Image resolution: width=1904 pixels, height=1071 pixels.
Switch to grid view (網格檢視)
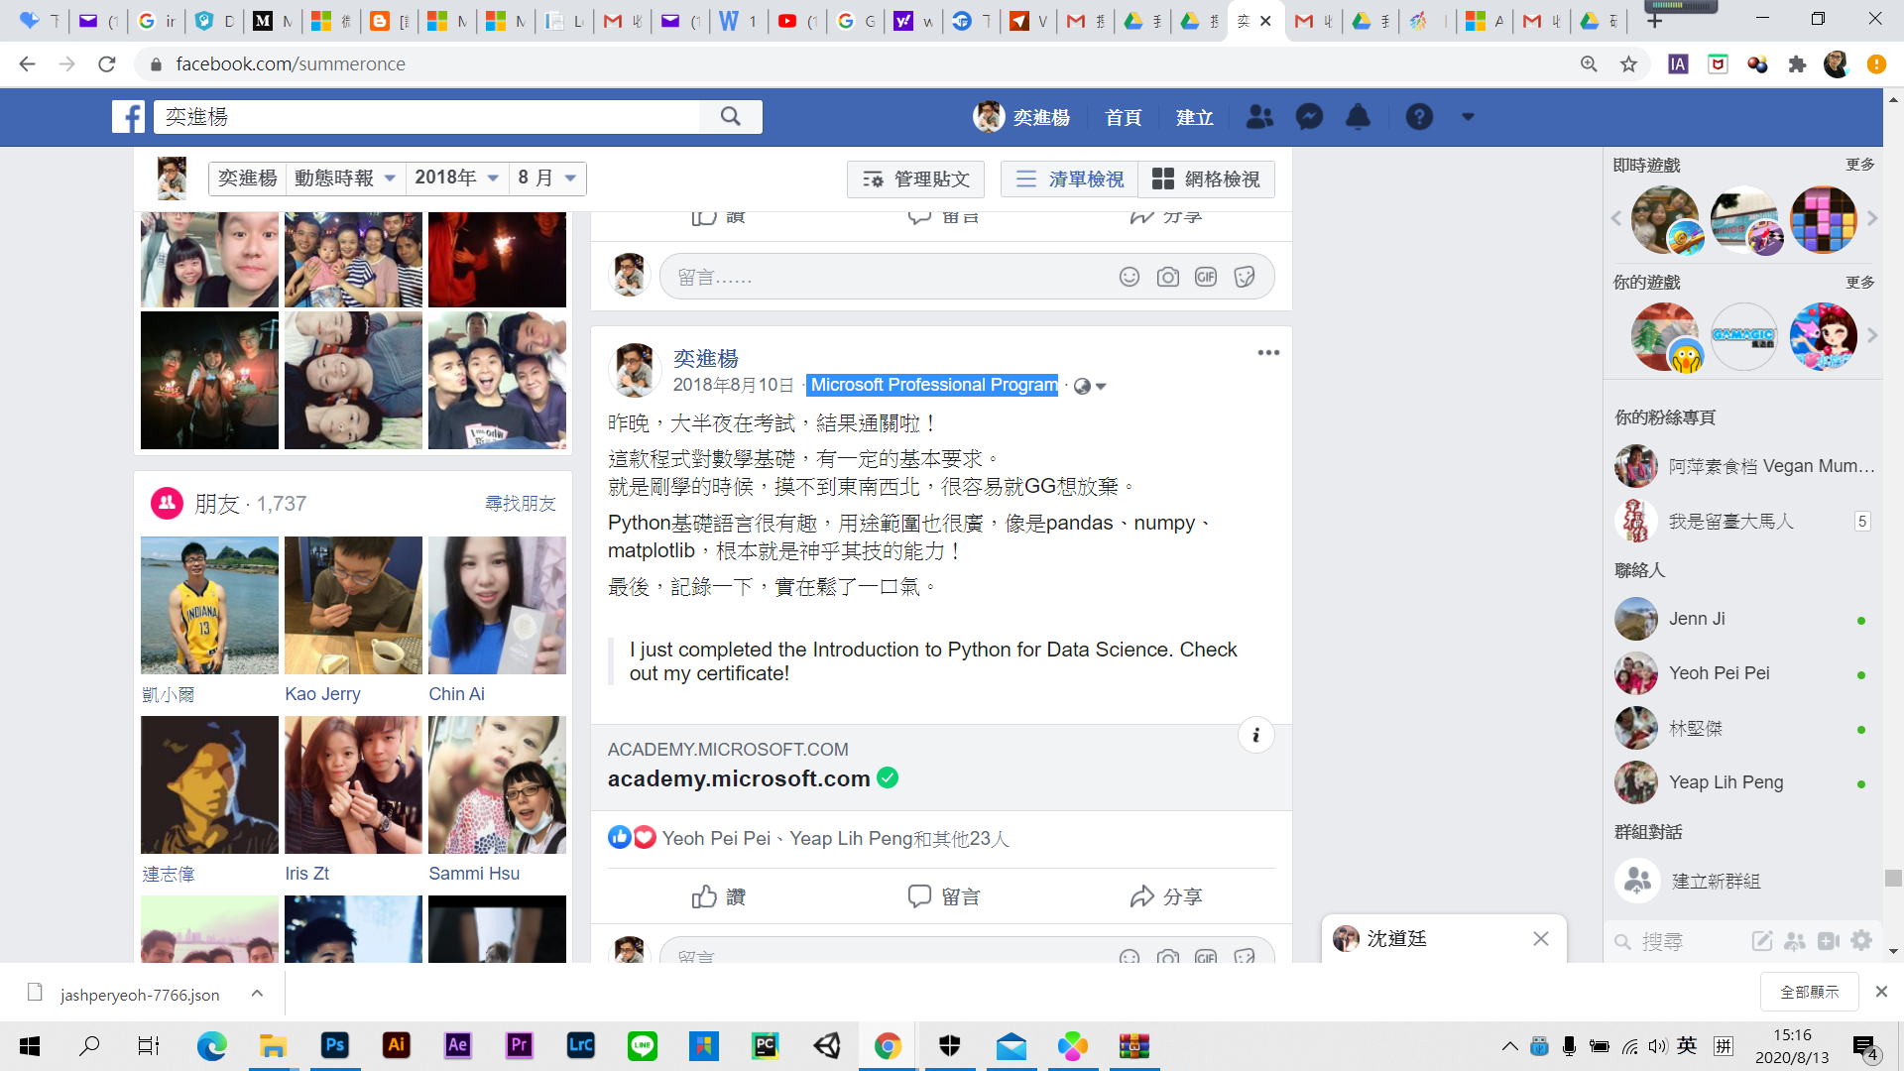1206,179
